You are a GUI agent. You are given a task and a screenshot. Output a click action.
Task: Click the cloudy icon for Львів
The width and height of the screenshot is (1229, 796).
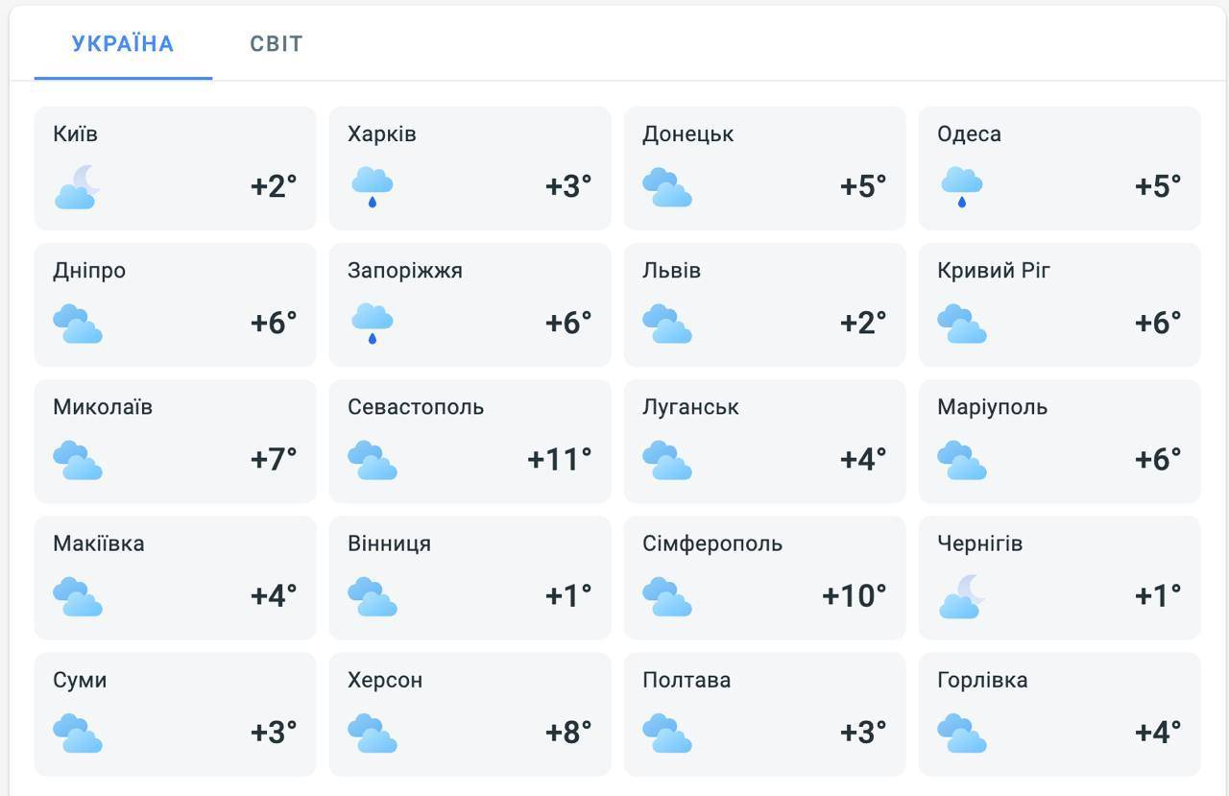coord(667,323)
